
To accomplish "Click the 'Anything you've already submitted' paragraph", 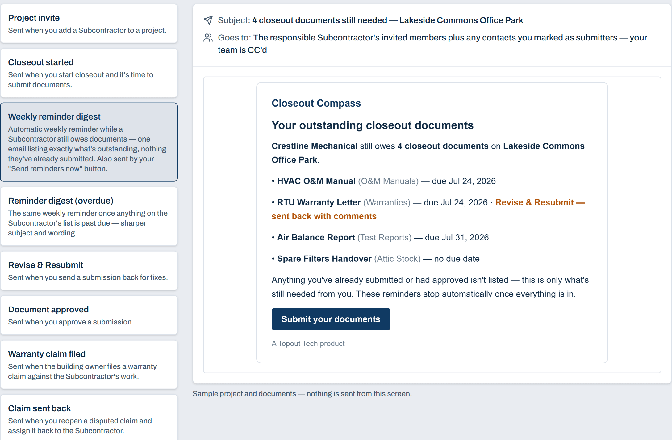I will point(430,287).
